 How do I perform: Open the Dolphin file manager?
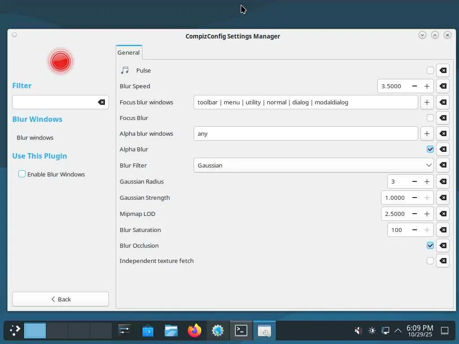171,331
